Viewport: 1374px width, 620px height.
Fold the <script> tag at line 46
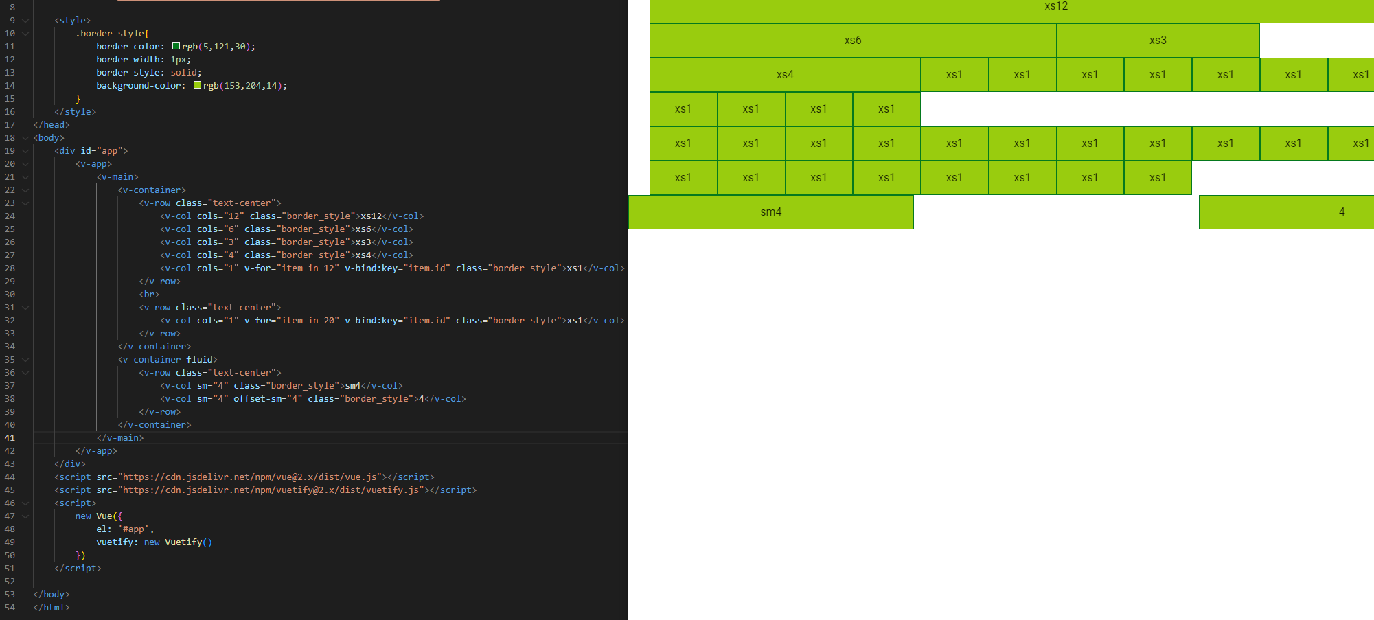(25, 503)
